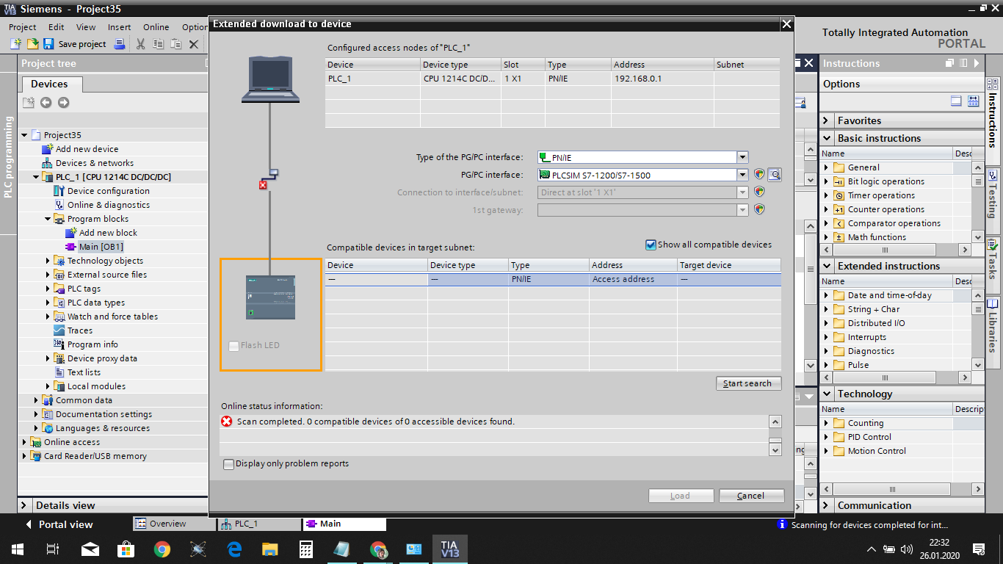Click the online status scroll down arrow
Screen dimensions: 1003x564
pos(775,449)
